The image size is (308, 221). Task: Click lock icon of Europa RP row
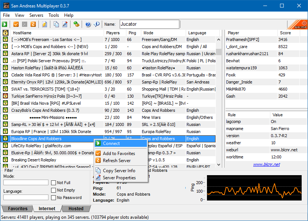[6, 131]
